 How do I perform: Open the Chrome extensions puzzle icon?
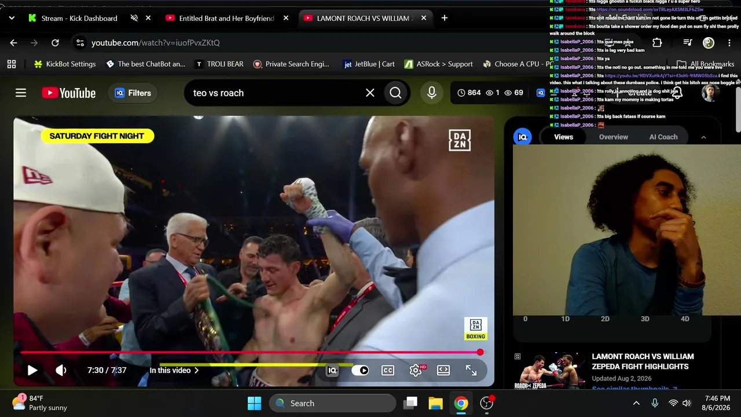tap(657, 43)
